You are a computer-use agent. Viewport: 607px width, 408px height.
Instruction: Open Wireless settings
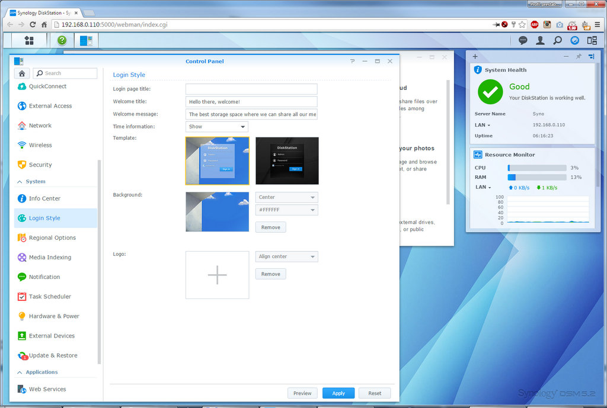click(56, 145)
